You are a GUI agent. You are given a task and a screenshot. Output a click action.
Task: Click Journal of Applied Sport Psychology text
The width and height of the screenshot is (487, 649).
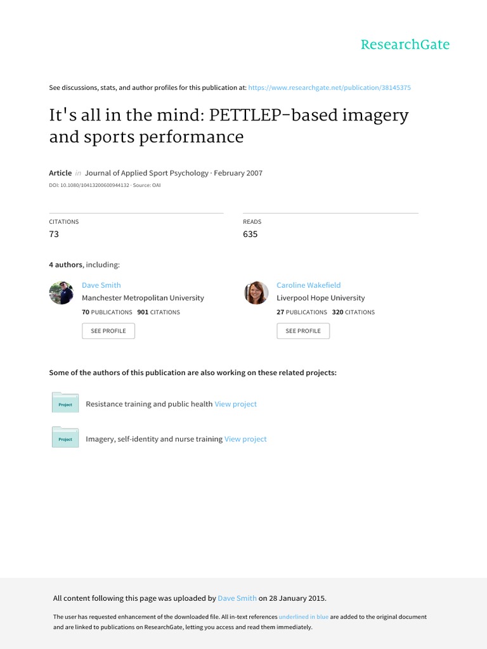(146, 173)
